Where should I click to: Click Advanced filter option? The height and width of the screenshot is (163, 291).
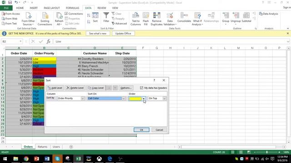point(119,24)
